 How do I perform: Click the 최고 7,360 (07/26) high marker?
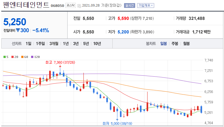(60, 62)
